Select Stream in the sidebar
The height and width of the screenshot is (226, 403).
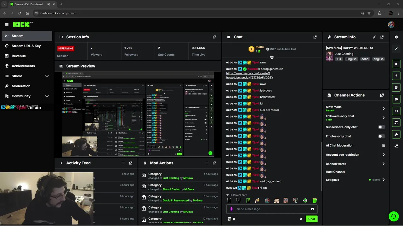point(27,36)
